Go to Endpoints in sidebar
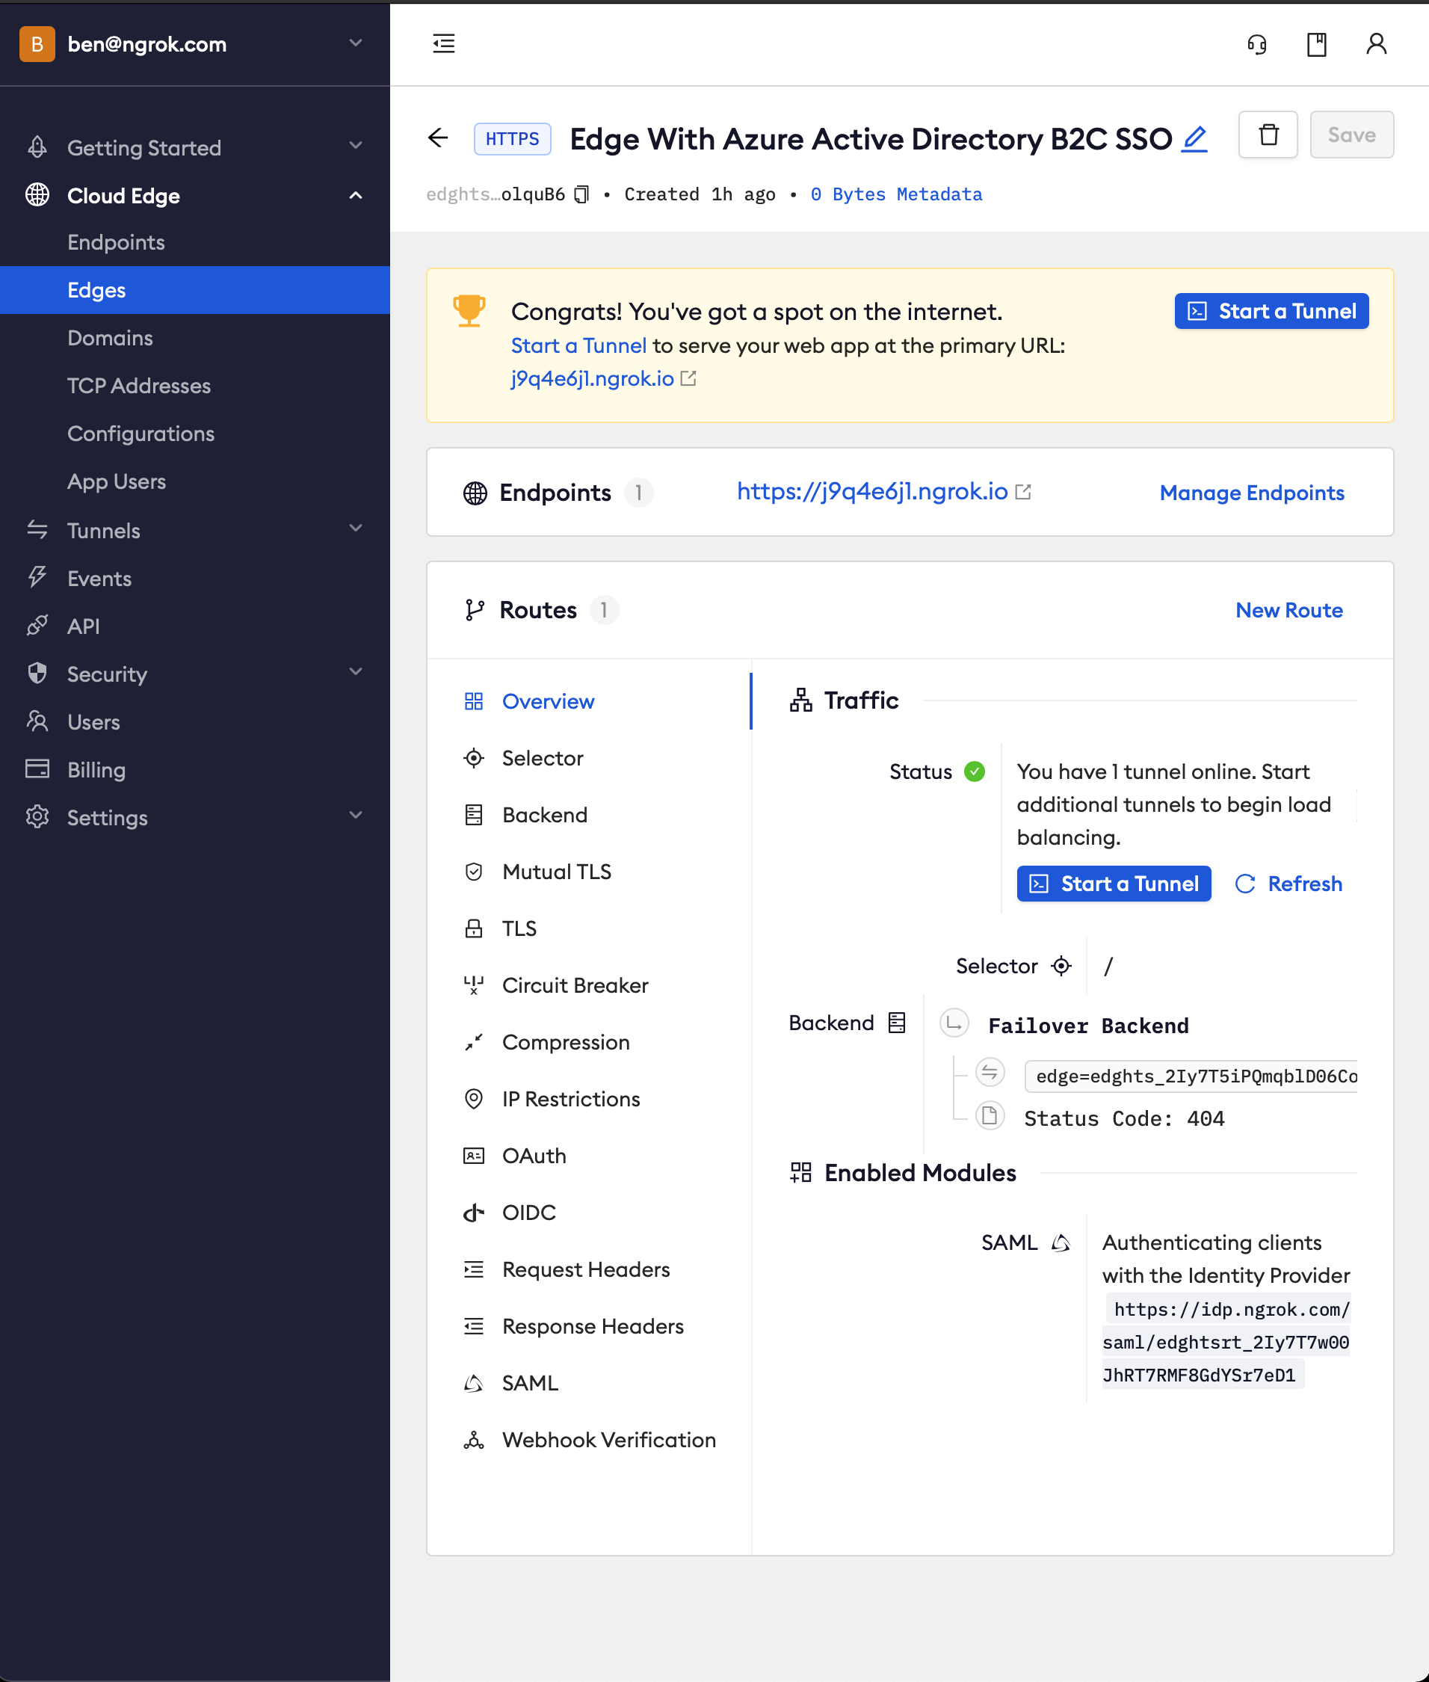The height and width of the screenshot is (1682, 1429). click(x=194, y=242)
